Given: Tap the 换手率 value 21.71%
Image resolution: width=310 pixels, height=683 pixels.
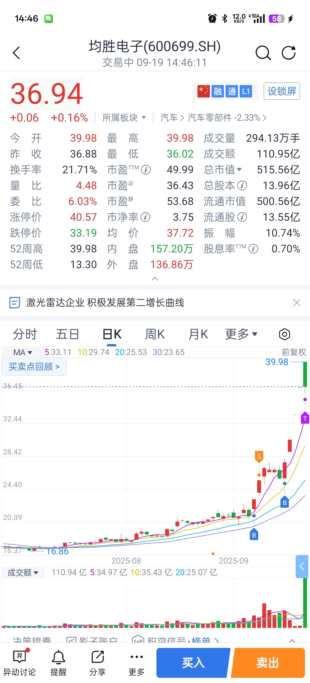Looking at the screenshot, I should pyautogui.click(x=80, y=170).
